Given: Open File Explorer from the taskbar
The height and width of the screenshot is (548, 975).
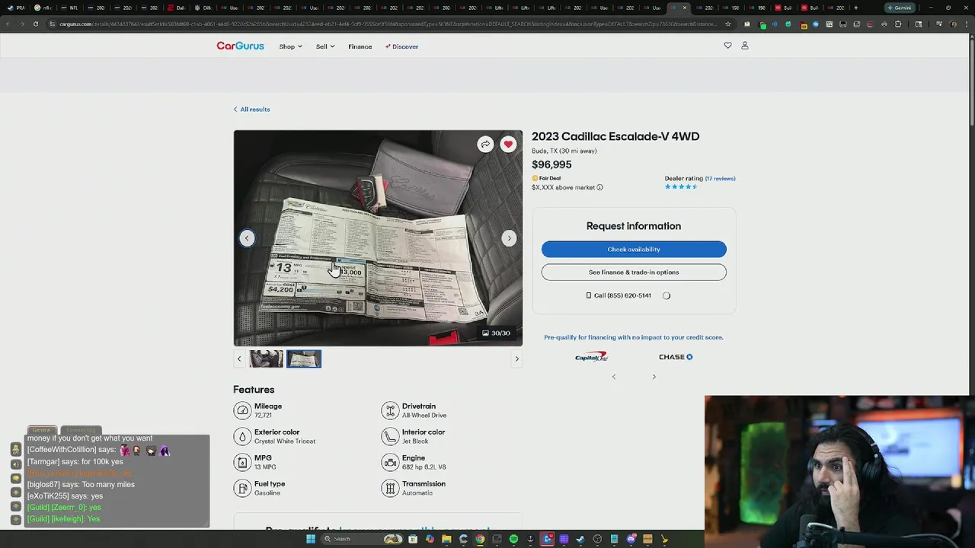Looking at the screenshot, I should pyautogui.click(x=446, y=539).
